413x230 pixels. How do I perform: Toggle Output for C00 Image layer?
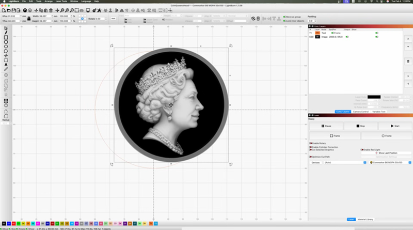tap(347, 37)
